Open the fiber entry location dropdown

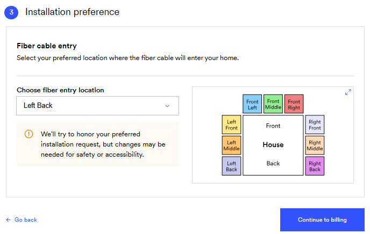(97, 106)
